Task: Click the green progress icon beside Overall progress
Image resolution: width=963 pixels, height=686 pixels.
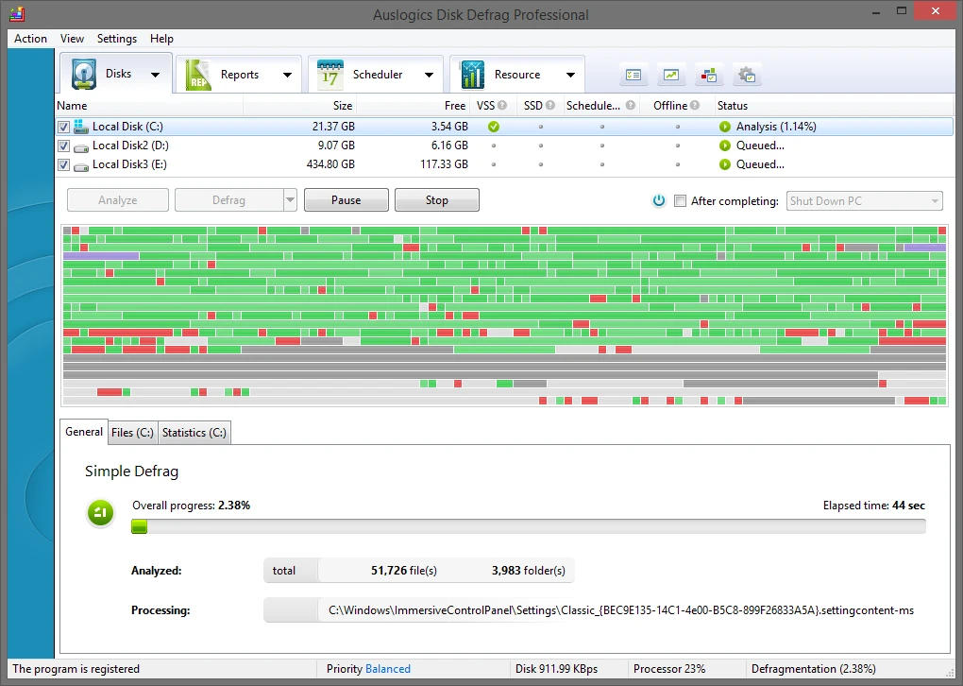Action: tap(101, 513)
